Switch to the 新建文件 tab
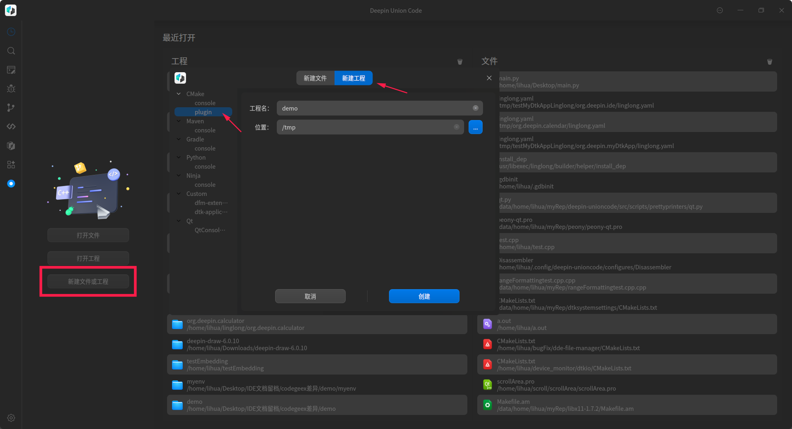This screenshot has width=792, height=429. click(315, 78)
